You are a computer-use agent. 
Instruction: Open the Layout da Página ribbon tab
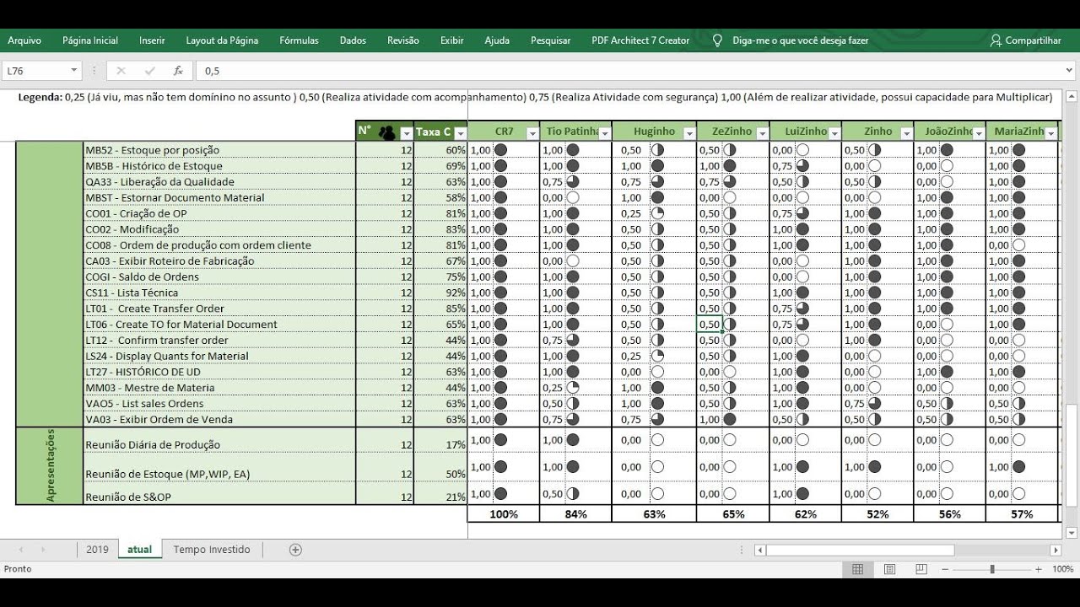[222, 40]
